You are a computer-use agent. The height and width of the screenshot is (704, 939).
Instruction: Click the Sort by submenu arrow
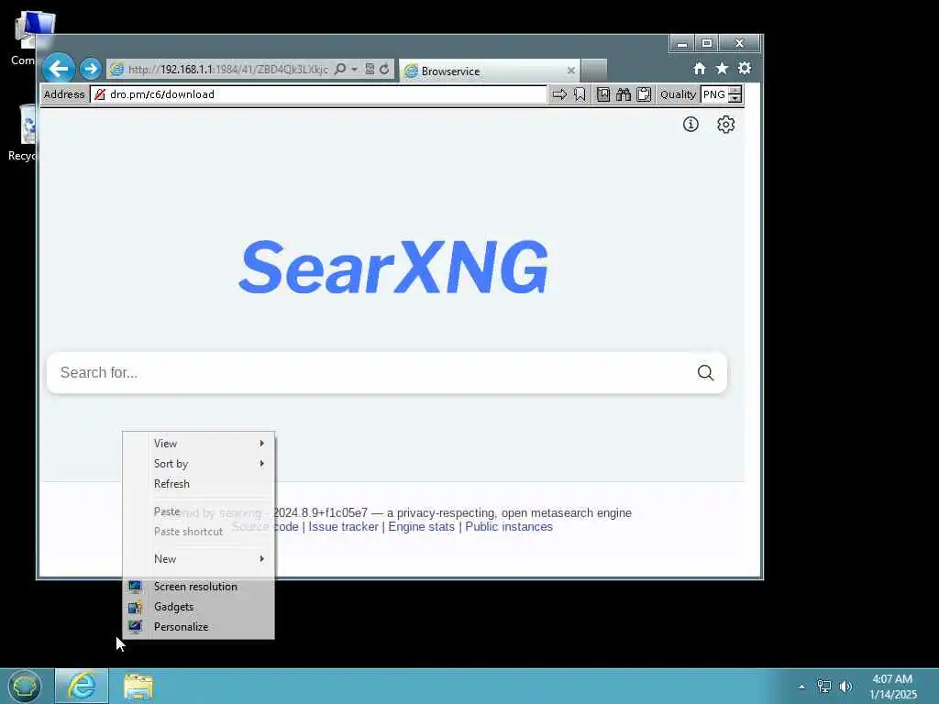(261, 464)
